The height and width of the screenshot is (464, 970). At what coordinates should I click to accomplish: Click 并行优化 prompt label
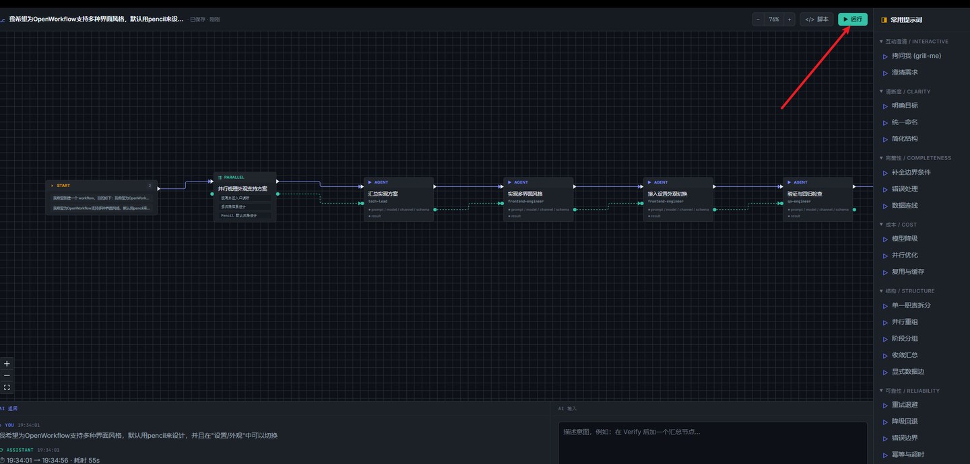(x=905, y=256)
